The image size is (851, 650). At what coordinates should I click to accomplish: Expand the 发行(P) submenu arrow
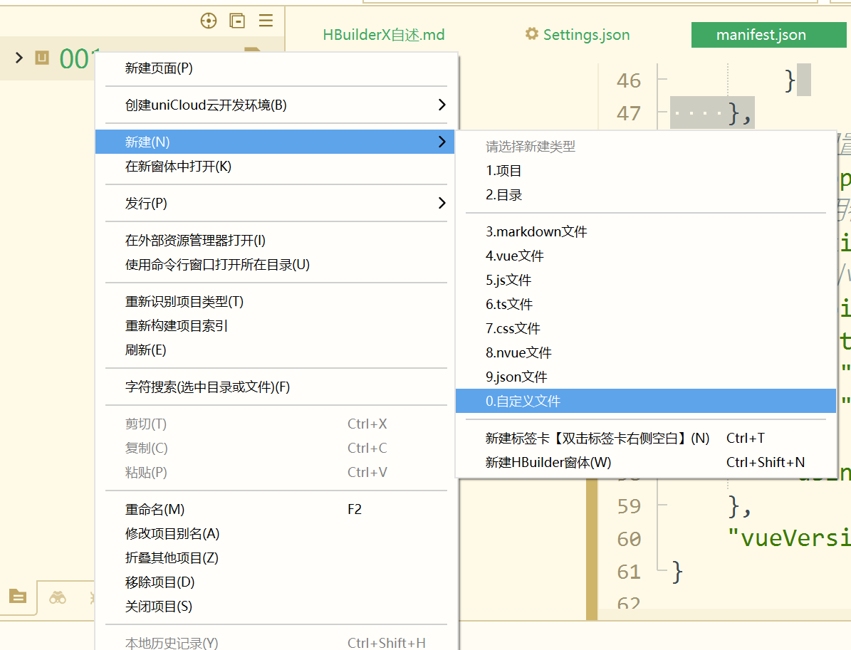[442, 203]
